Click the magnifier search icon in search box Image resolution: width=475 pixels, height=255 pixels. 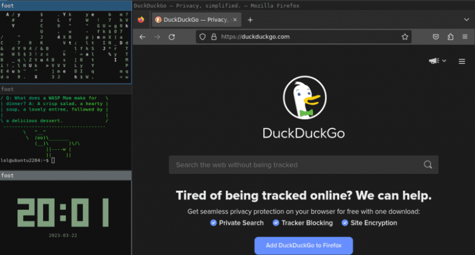pos(428,165)
